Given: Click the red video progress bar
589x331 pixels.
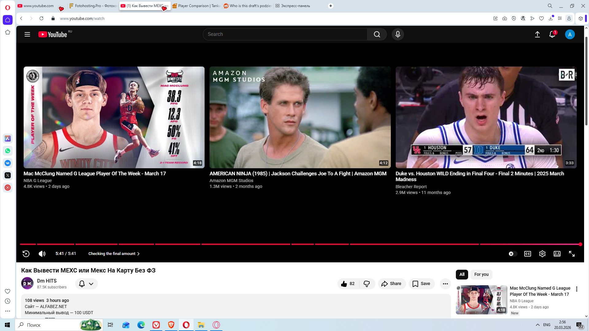Looking at the screenshot, I should point(245,244).
